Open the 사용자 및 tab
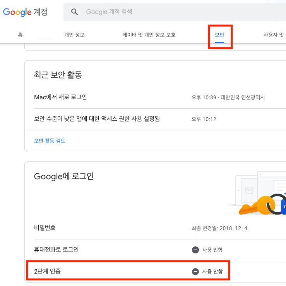Screen dimensions: 286x286 click(x=274, y=35)
